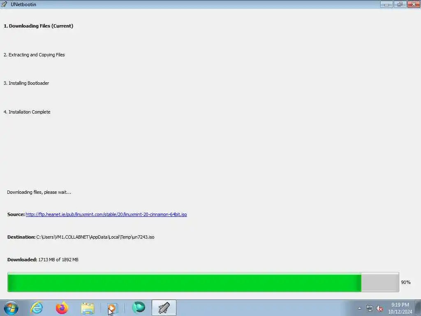The image size is (421, 316).
Task: Open the network status tray icon
Action: 370,309
